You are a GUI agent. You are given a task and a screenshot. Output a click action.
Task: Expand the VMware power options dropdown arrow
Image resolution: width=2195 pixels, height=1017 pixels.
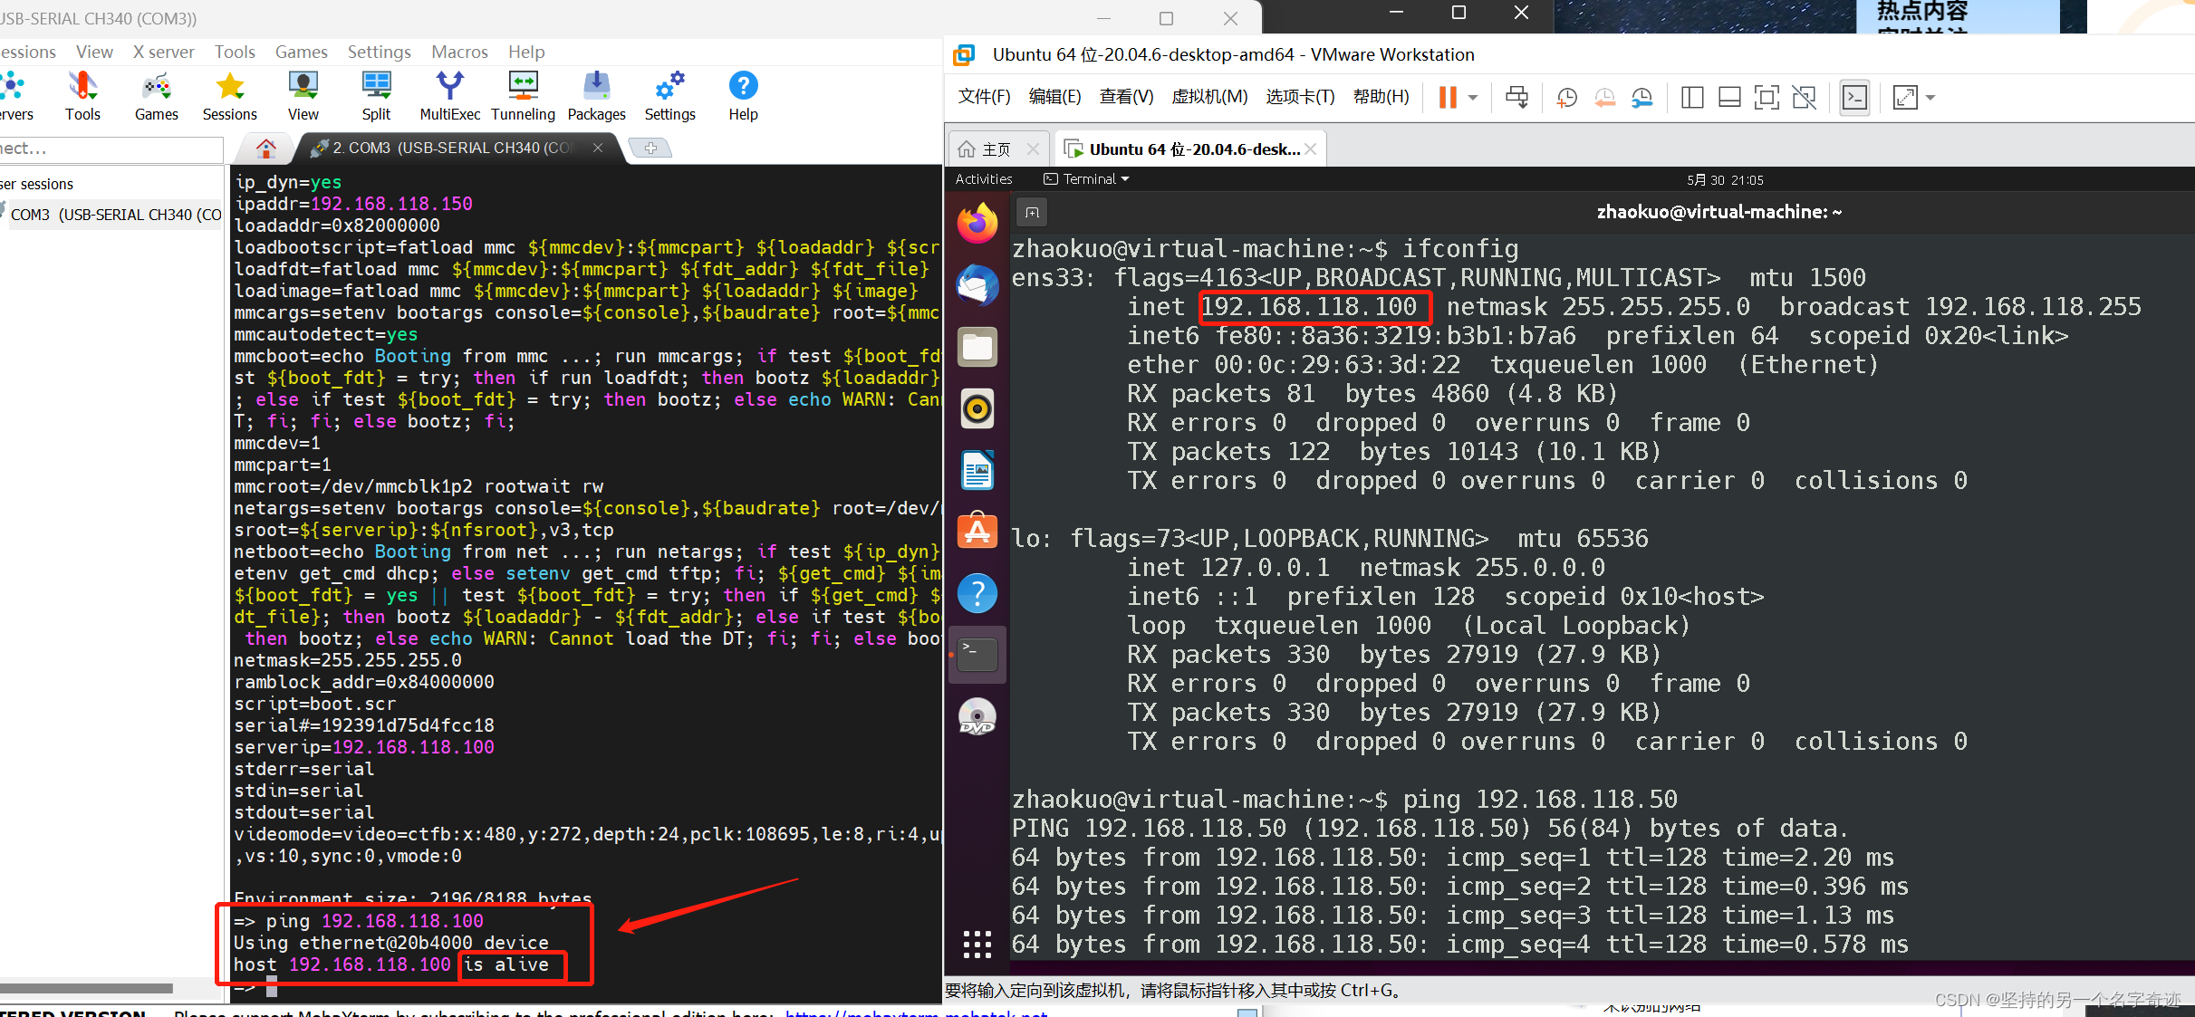[1473, 97]
